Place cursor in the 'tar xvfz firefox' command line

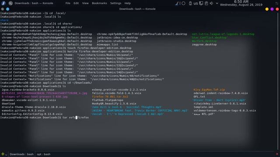tap(76, 117)
